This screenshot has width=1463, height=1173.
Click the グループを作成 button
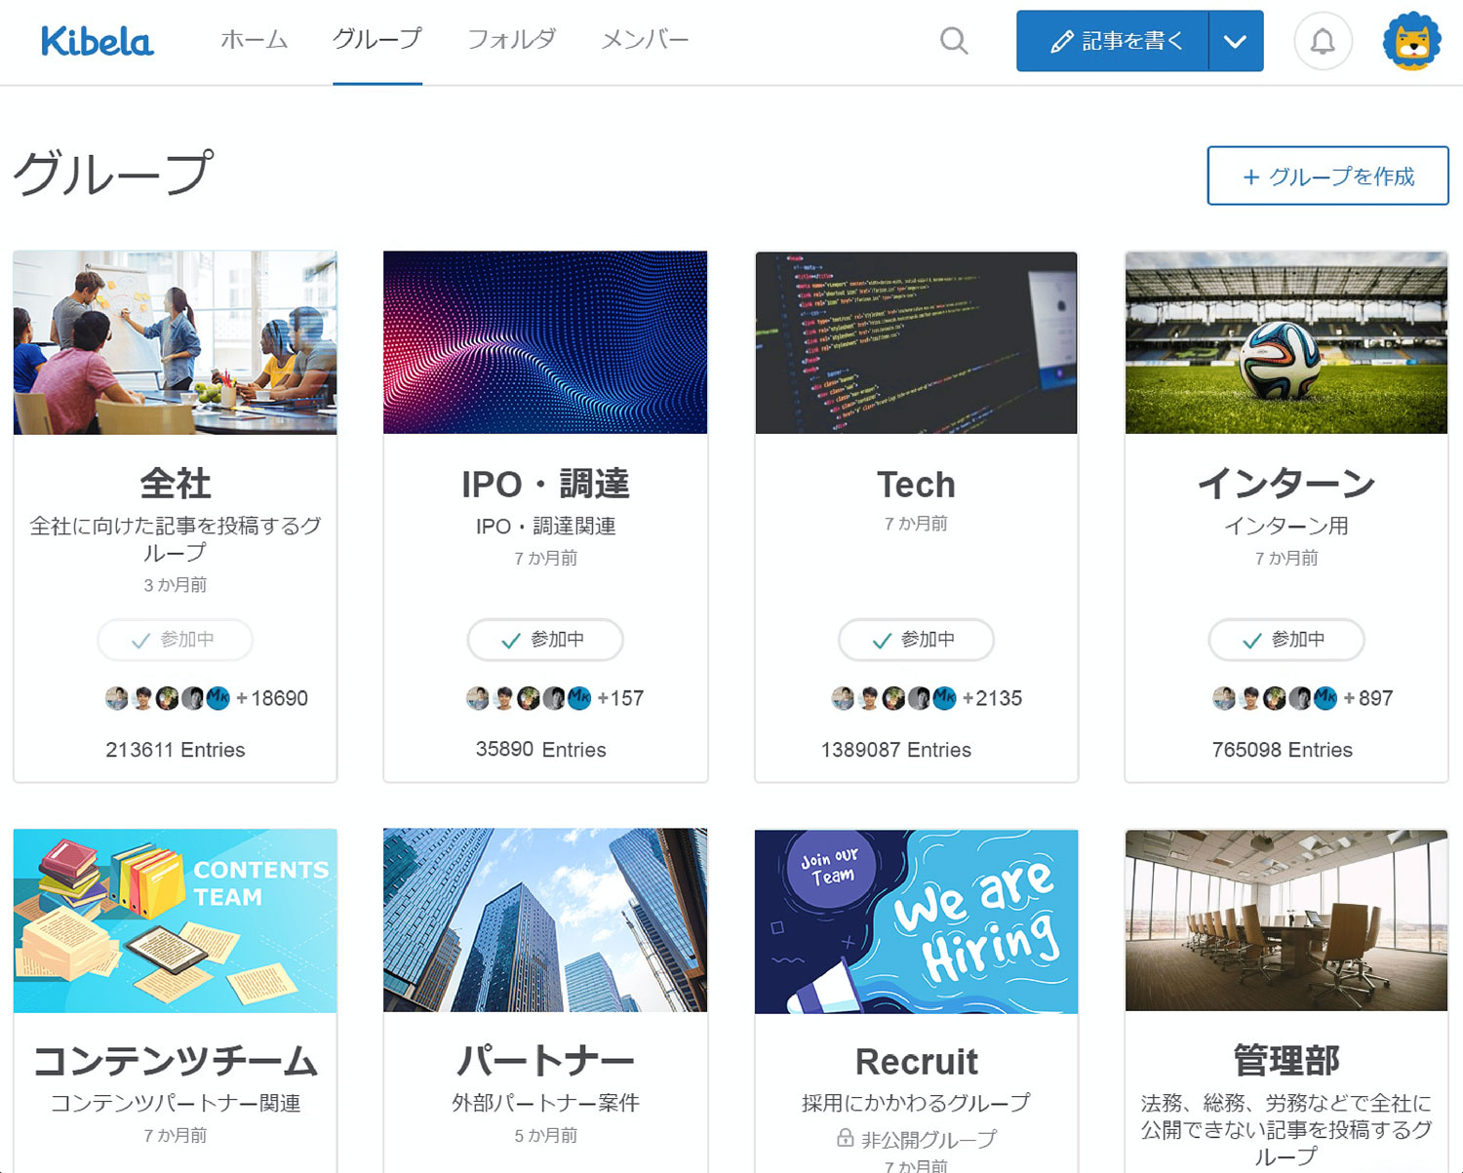1327,176
